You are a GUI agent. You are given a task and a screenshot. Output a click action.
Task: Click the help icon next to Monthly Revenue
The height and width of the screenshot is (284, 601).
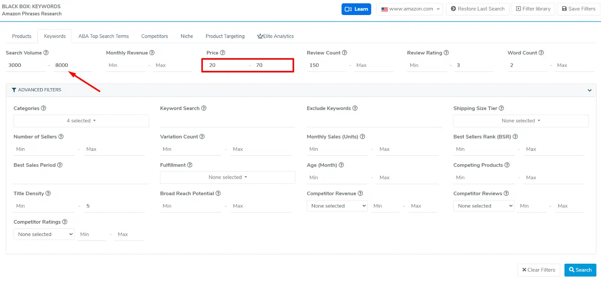152,53
